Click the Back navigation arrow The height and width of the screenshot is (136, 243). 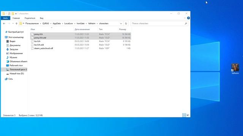[x=4, y=23]
